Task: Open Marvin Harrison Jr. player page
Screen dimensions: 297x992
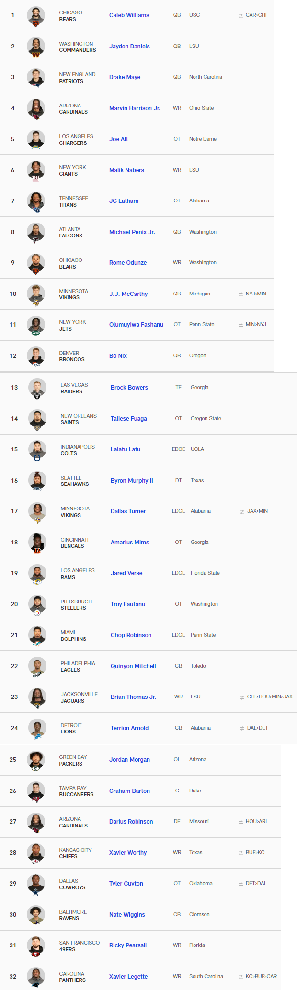Action: pyautogui.click(x=135, y=108)
